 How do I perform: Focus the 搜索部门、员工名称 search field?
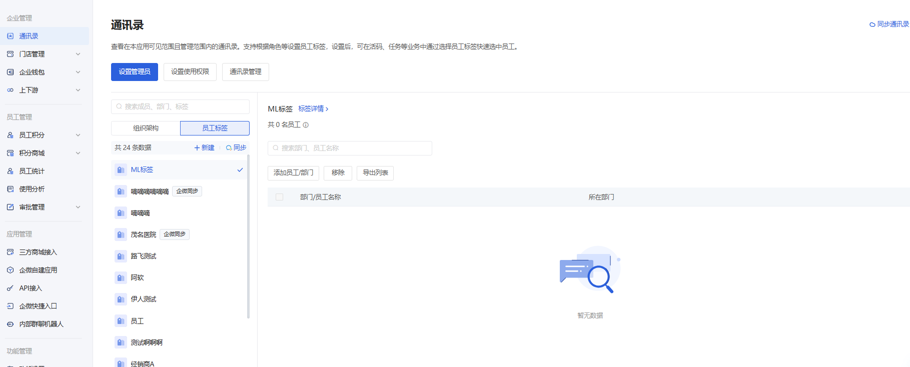pos(350,148)
